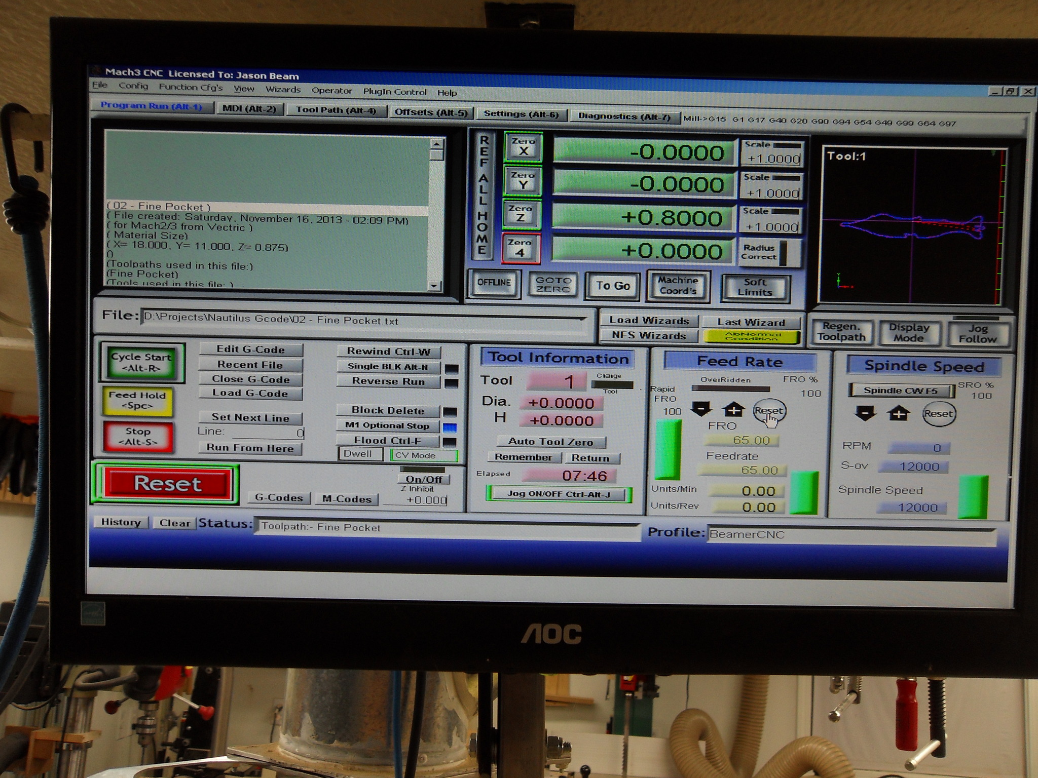
Task: Click the Zero Z axis button
Action: [x=521, y=214]
